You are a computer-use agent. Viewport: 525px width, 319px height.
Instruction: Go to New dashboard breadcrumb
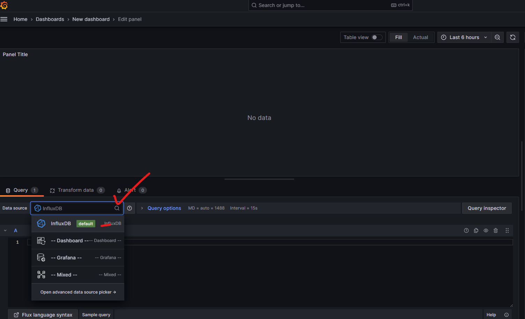tap(91, 19)
